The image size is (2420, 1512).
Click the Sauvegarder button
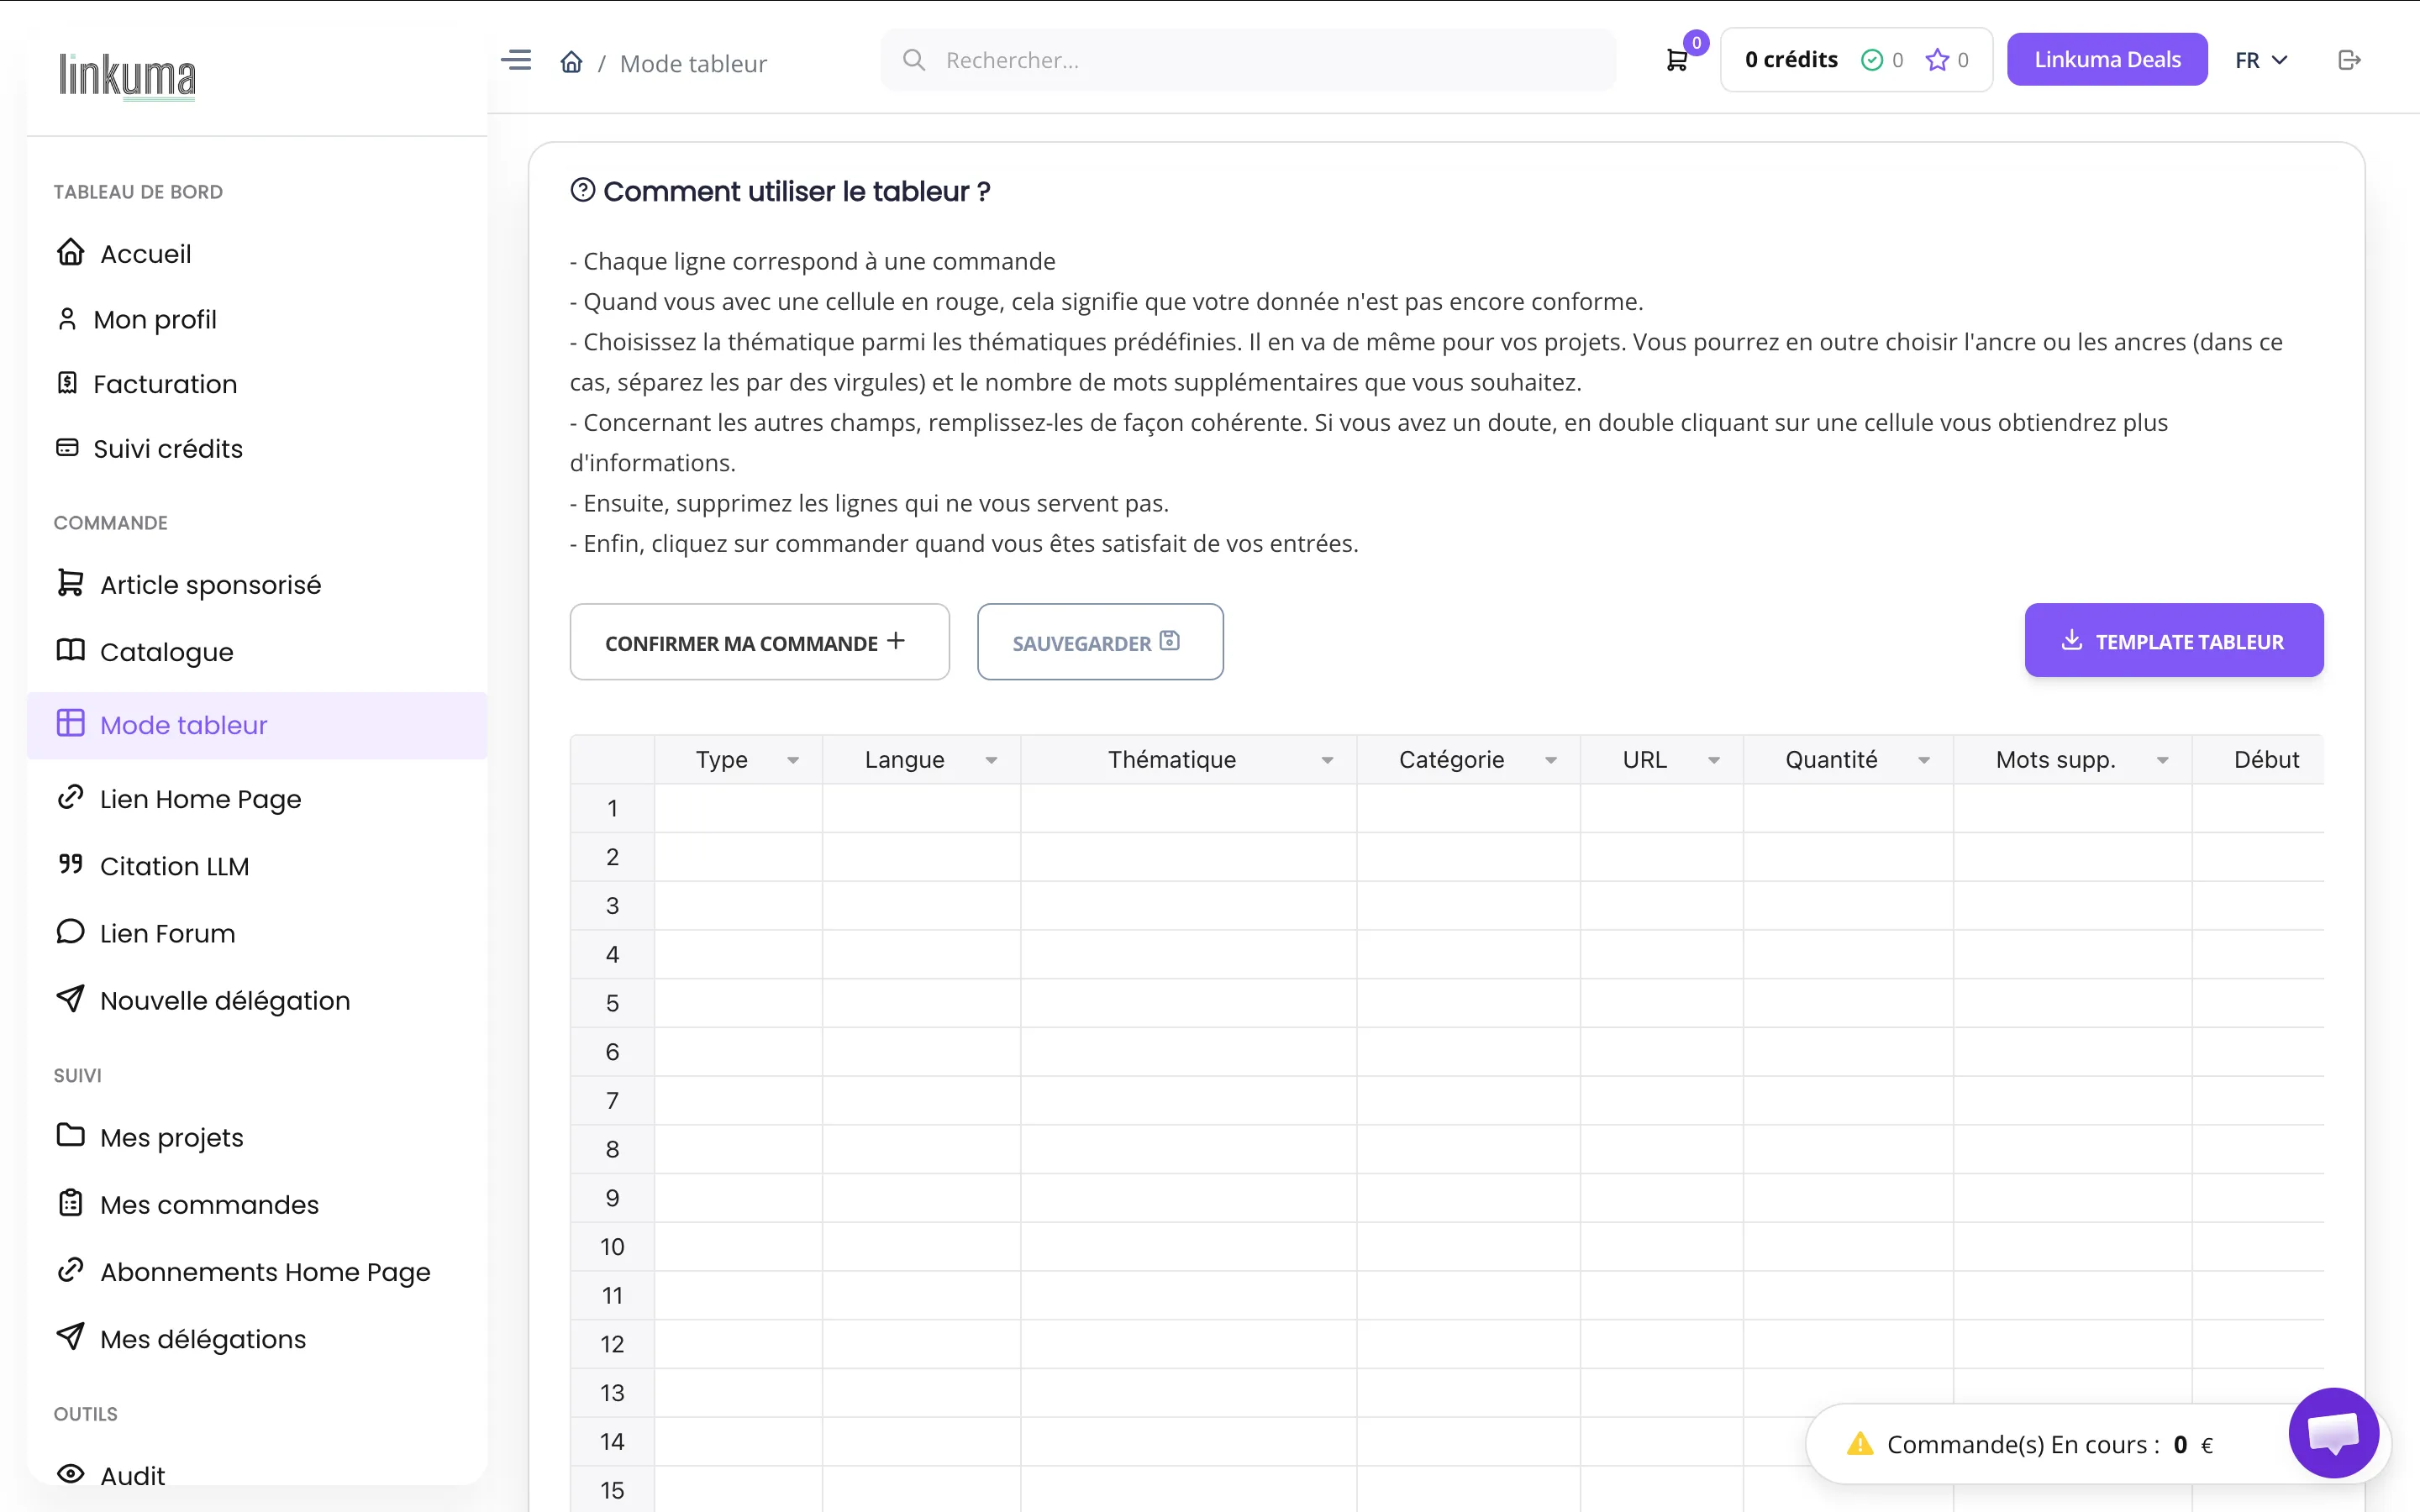click(1100, 642)
